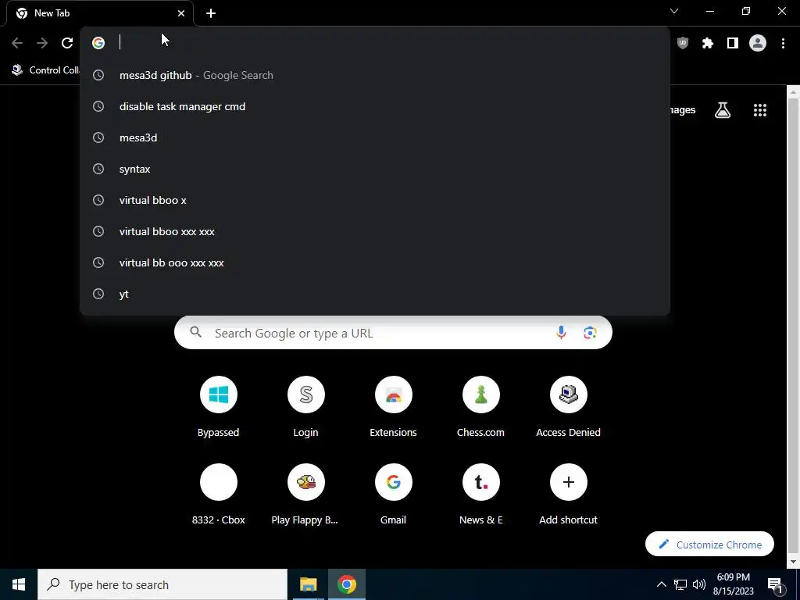Open a new tab with plus button
This screenshot has height=600, width=800.
pyautogui.click(x=211, y=13)
